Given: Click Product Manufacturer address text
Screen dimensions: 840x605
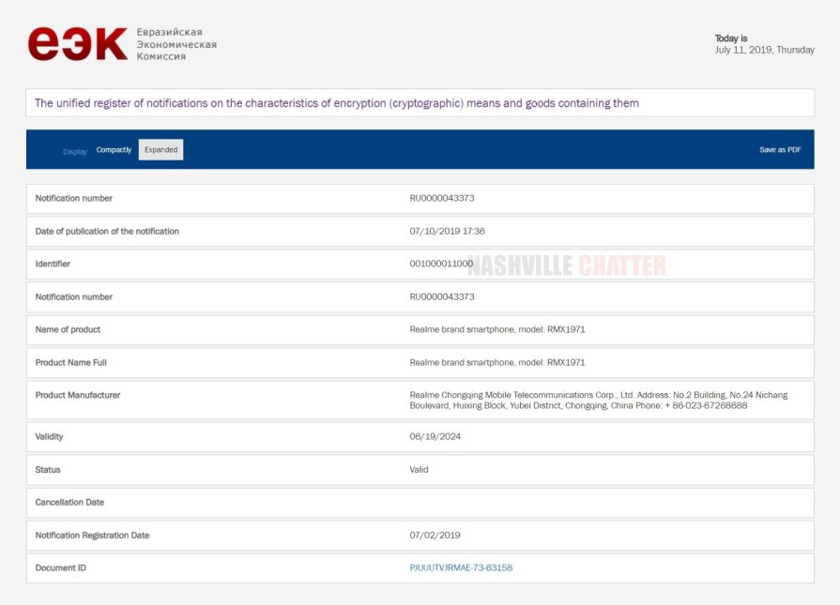Looking at the screenshot, I should (598, 401).
